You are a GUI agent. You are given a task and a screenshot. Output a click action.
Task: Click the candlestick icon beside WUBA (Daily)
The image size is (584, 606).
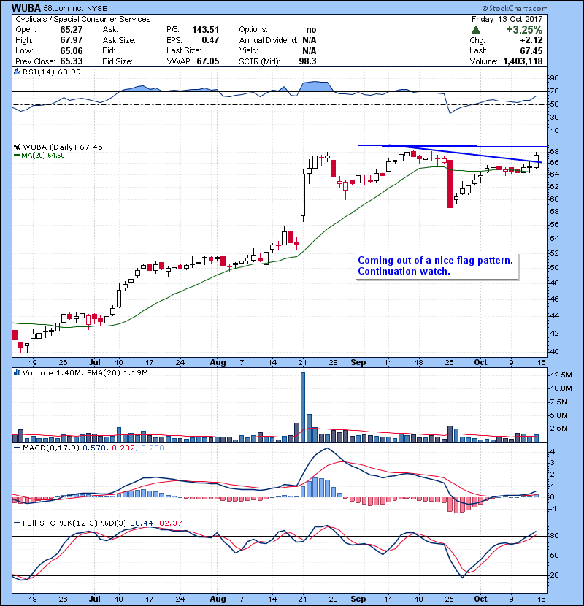point(17,147)
